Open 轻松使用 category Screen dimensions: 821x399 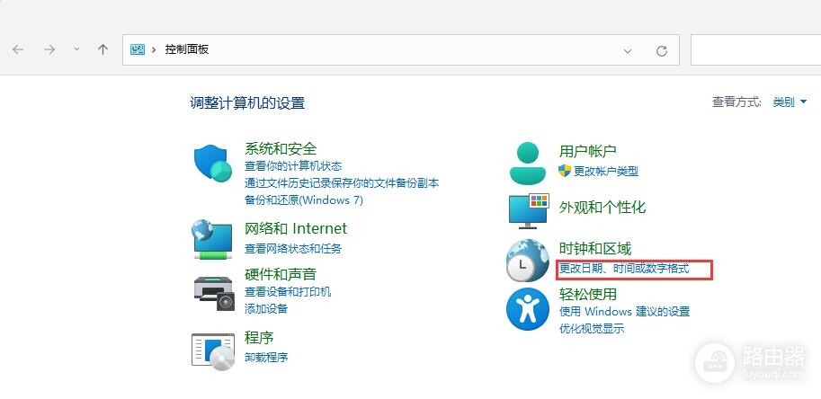tap(588, 295)
